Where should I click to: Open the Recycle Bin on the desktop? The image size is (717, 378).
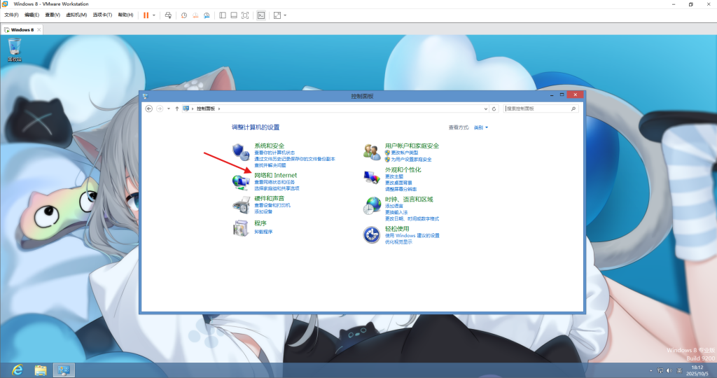coord(15,48)
